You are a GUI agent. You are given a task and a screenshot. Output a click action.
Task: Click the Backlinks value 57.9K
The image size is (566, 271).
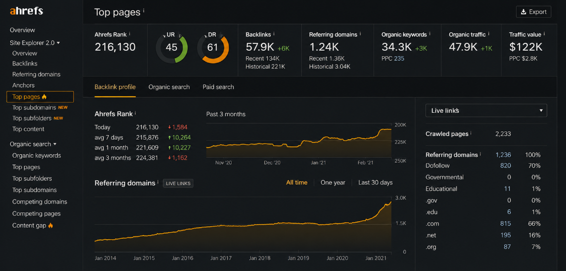click(260, 47)
